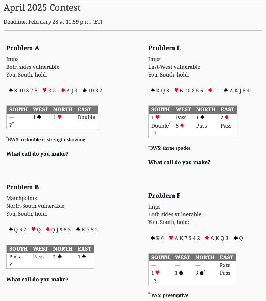
Task: Click West's 5 diamonds bid in Problem E
Action: (x=180, y=126)
